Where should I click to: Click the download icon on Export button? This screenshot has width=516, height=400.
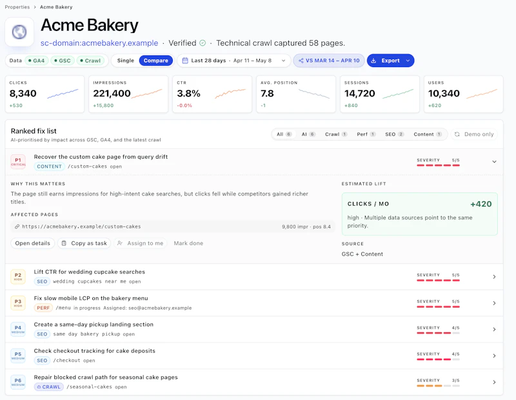[x=373, y=61]
